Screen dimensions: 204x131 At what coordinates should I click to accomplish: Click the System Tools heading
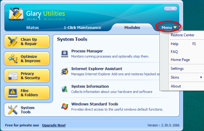pos(72,39)
